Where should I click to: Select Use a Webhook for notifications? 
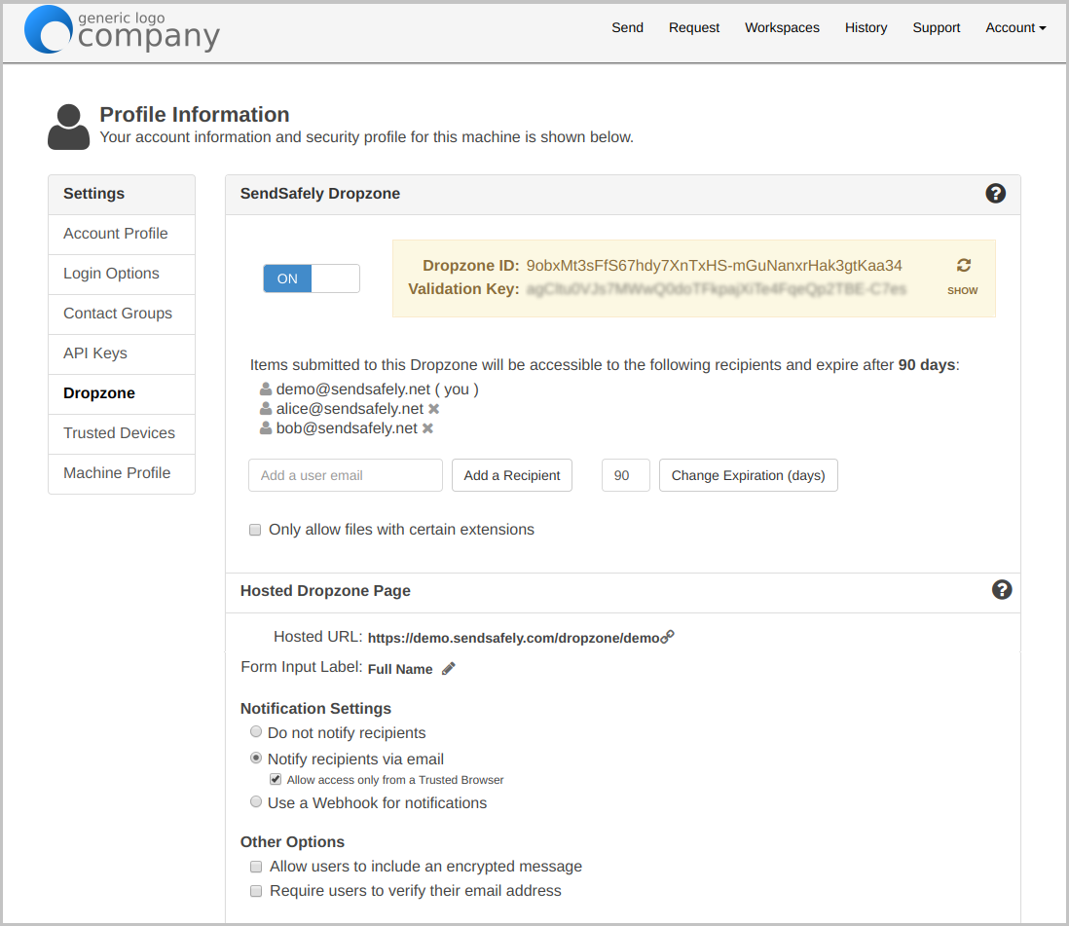pos(256,802)
